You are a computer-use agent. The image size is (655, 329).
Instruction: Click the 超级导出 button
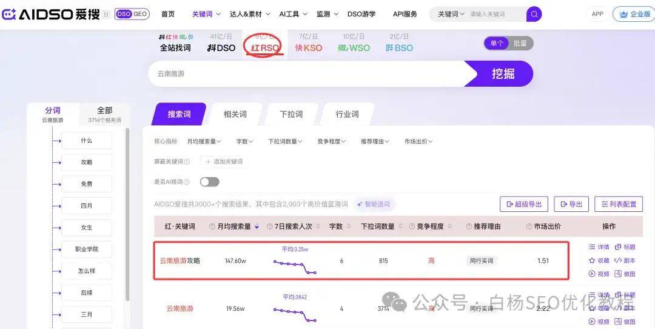524,205
